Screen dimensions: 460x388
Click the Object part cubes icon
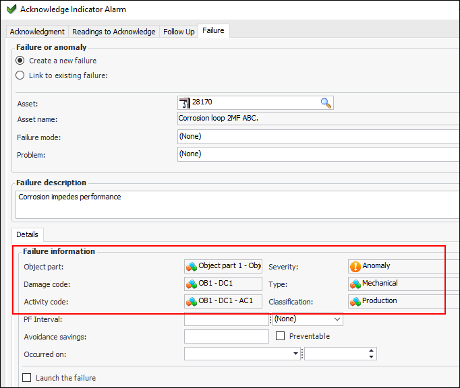[x=192, y=266]
